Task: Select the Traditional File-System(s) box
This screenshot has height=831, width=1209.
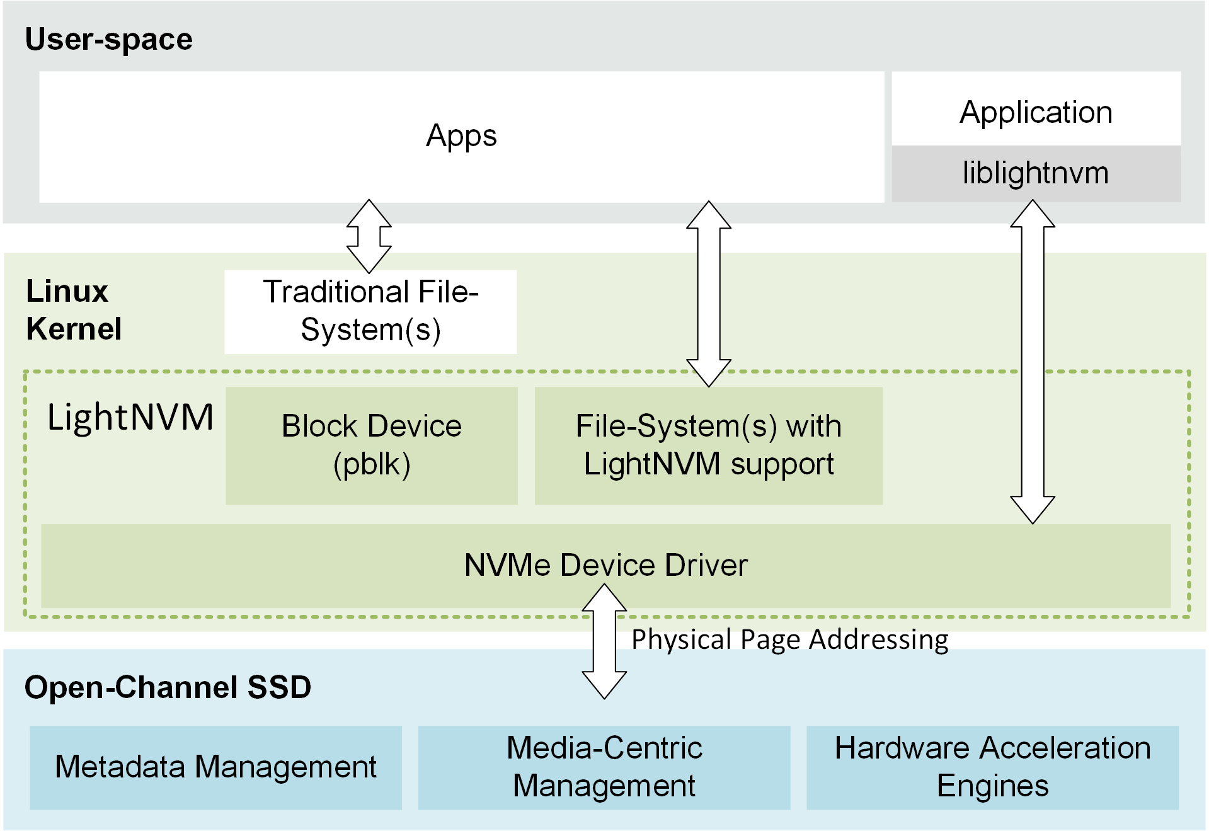Action: (x=370, y=312)
